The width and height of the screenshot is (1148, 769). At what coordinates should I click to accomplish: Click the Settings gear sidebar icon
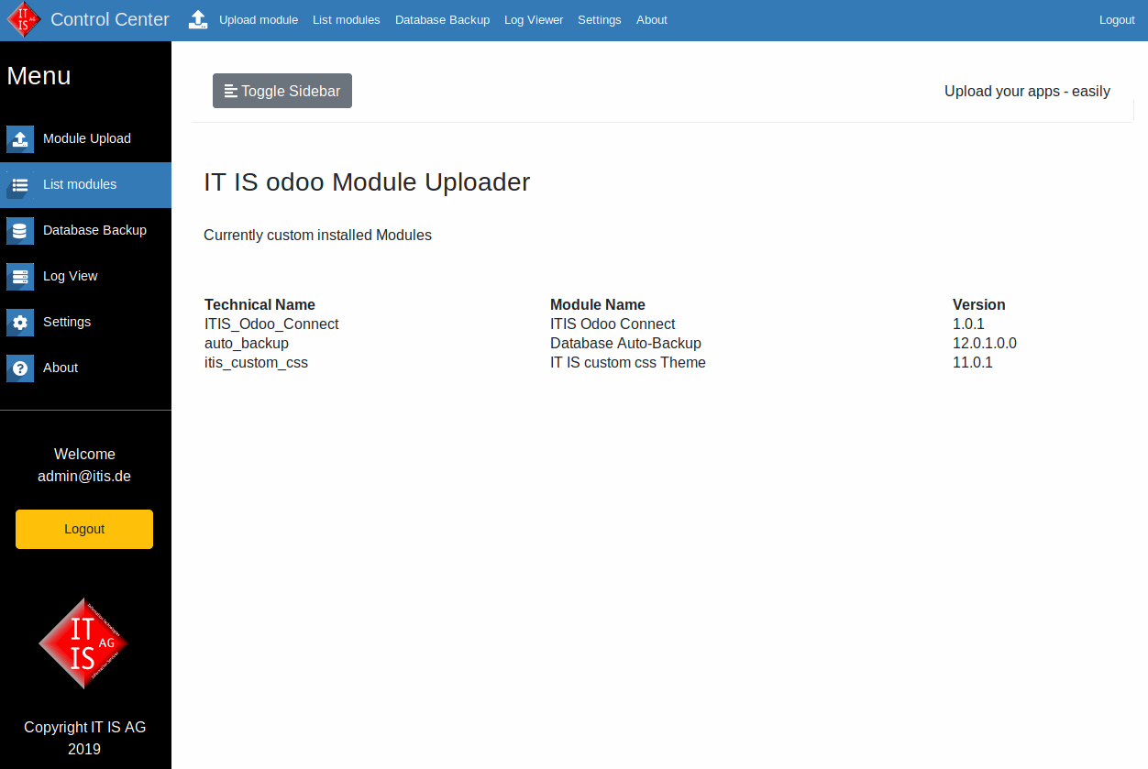[x=20, y=322]
